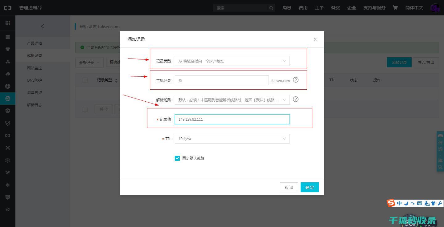Open the shopping cart icon
The width and height of the screenshot is (444, 227).
pyautogui.click(x=395, y=7)
